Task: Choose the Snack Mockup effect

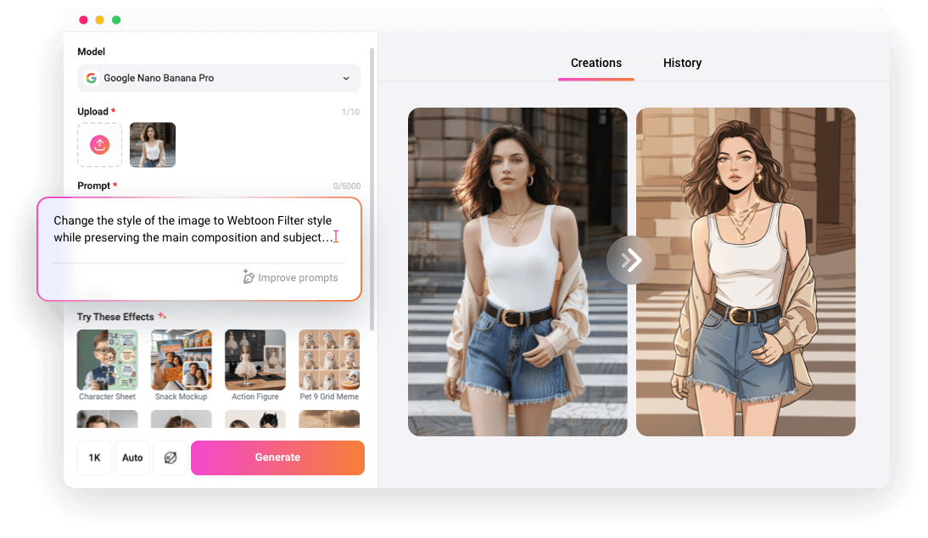Action: [181, 365]
